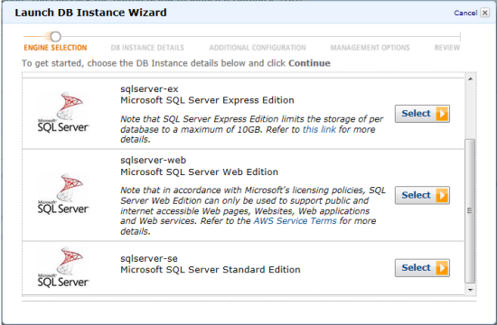This screenshot has height=325, width=497.
Task: Click the engine list scroll-down arrow
Action: 471,290
